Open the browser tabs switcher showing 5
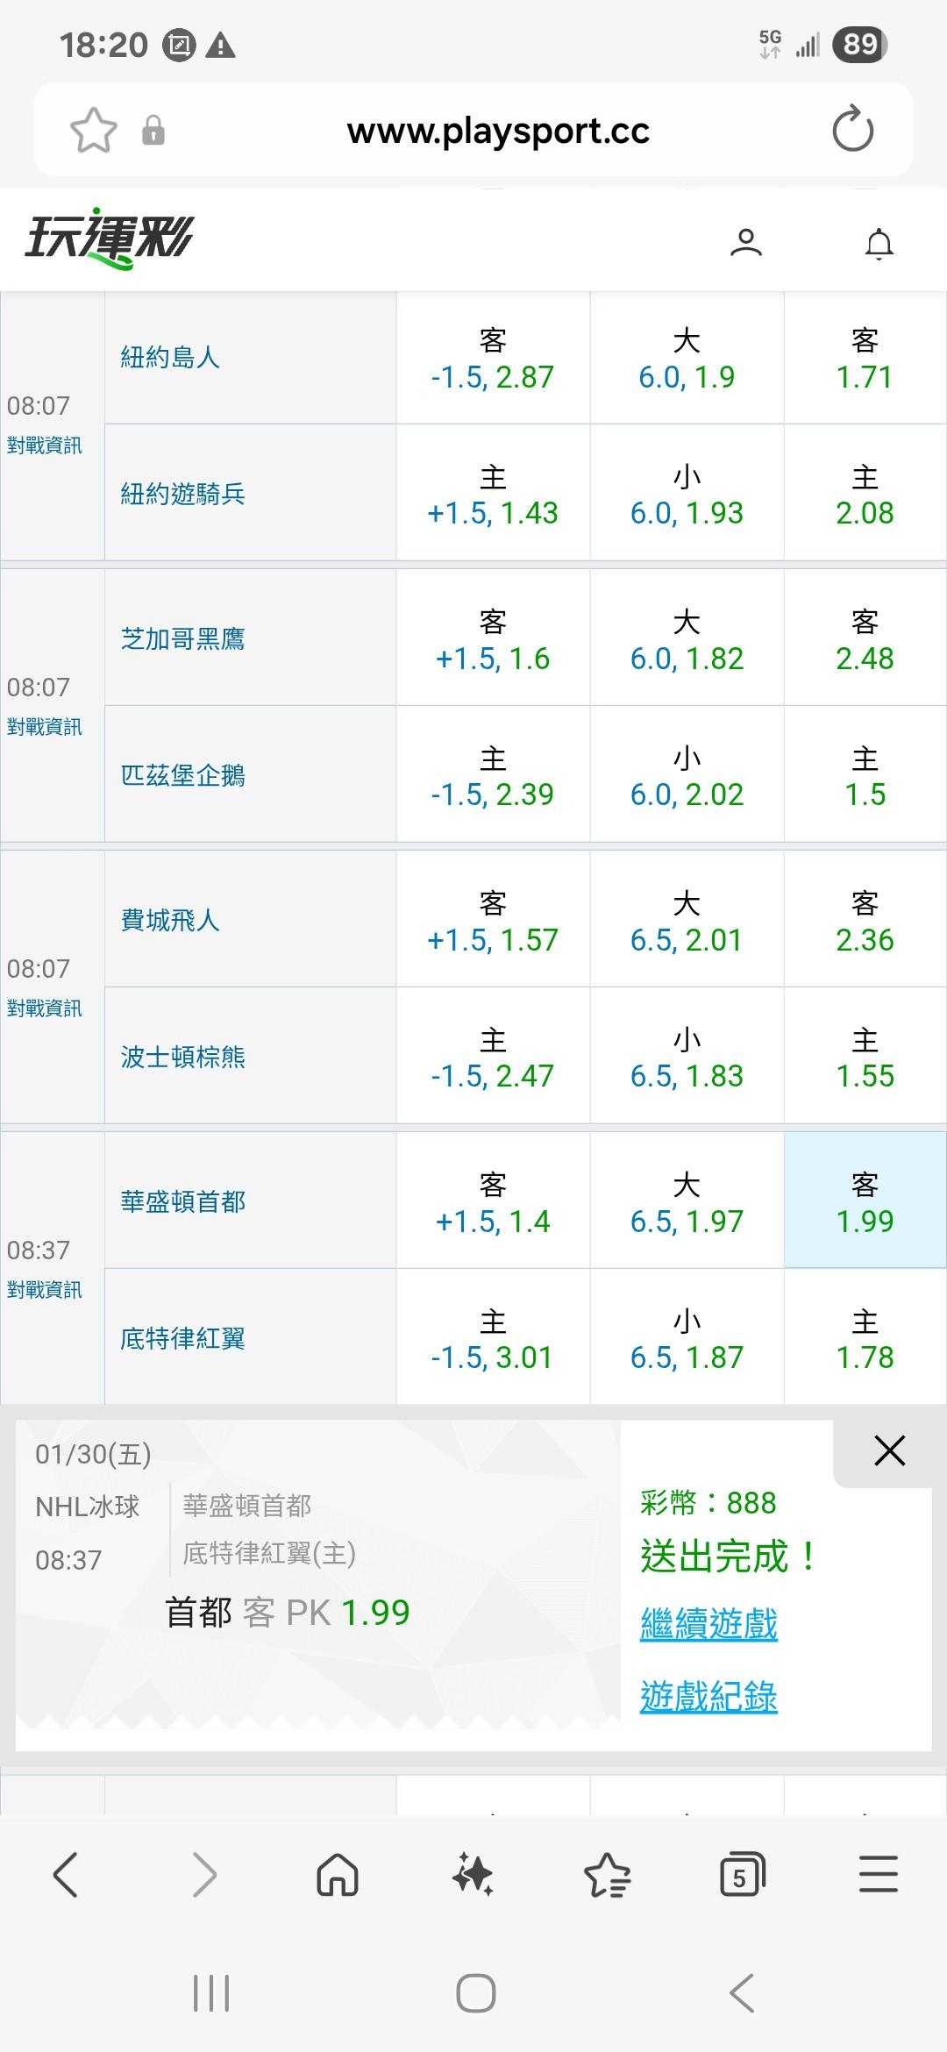The height and width of the screenshot is (2052, 947). [x=742, y=1876]
